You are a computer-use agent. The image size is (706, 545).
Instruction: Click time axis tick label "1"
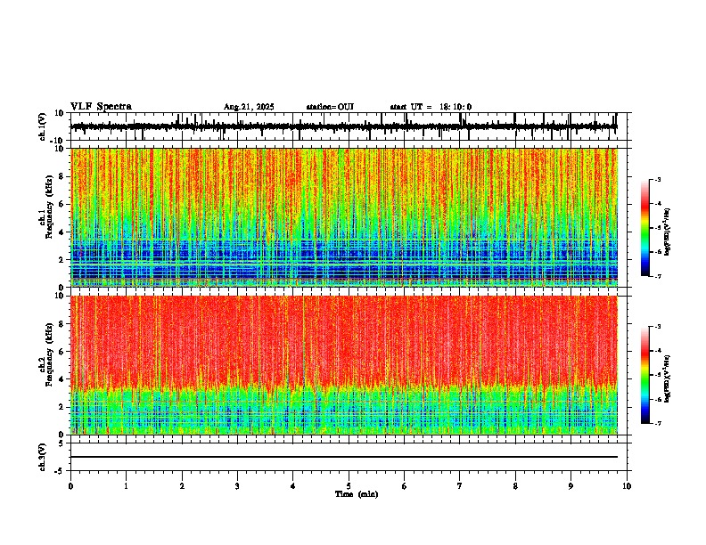point(126,486)
